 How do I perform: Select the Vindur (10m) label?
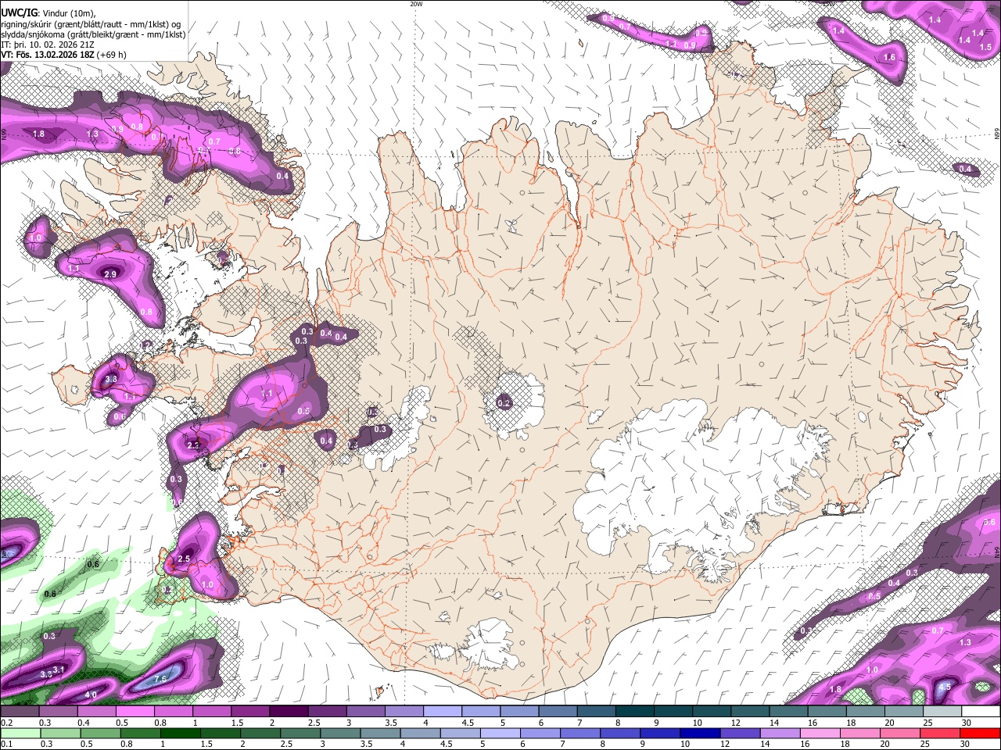tap(68, 12)
